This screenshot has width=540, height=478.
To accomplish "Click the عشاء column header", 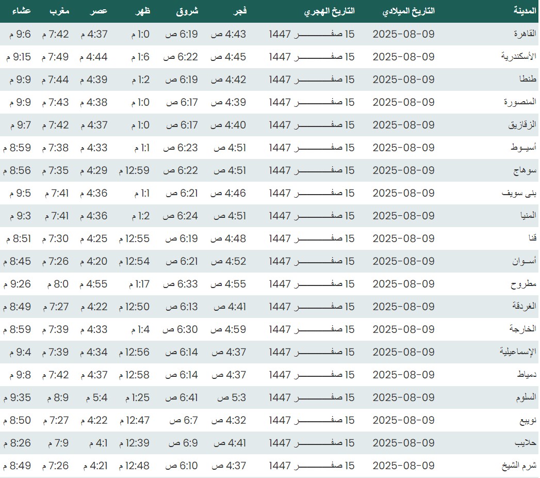I will click(x=21, y=11).
